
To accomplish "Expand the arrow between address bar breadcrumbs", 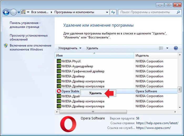I will click(x=52, y=12).
